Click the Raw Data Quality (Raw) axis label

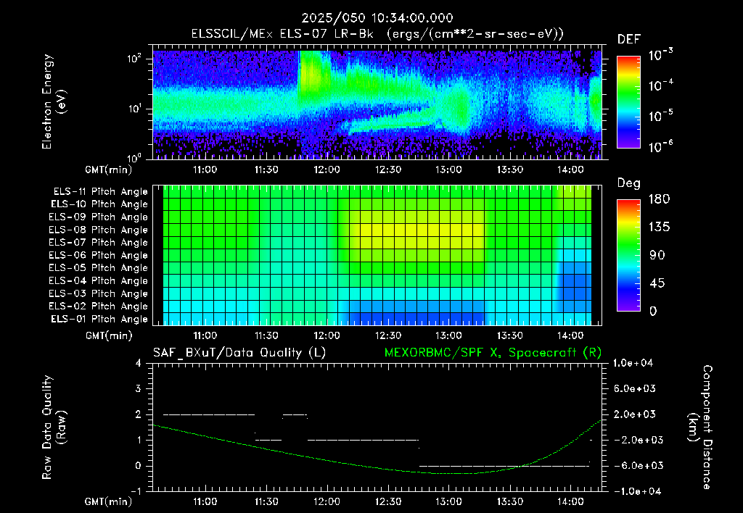tap(53, 427)
